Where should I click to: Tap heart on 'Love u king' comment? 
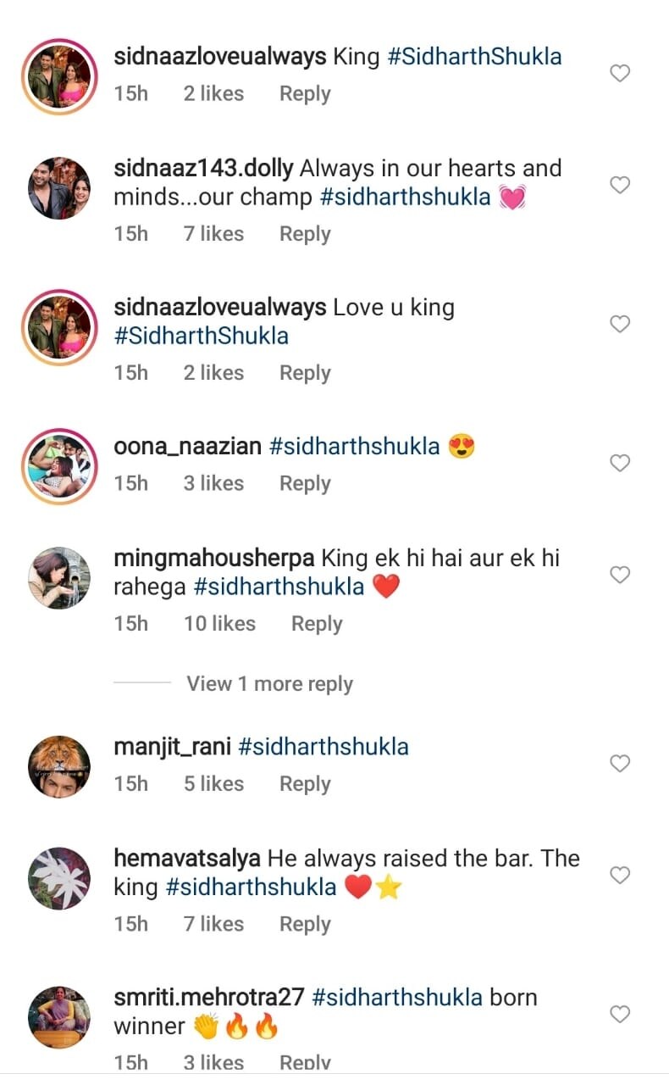[x=620, y=324]
